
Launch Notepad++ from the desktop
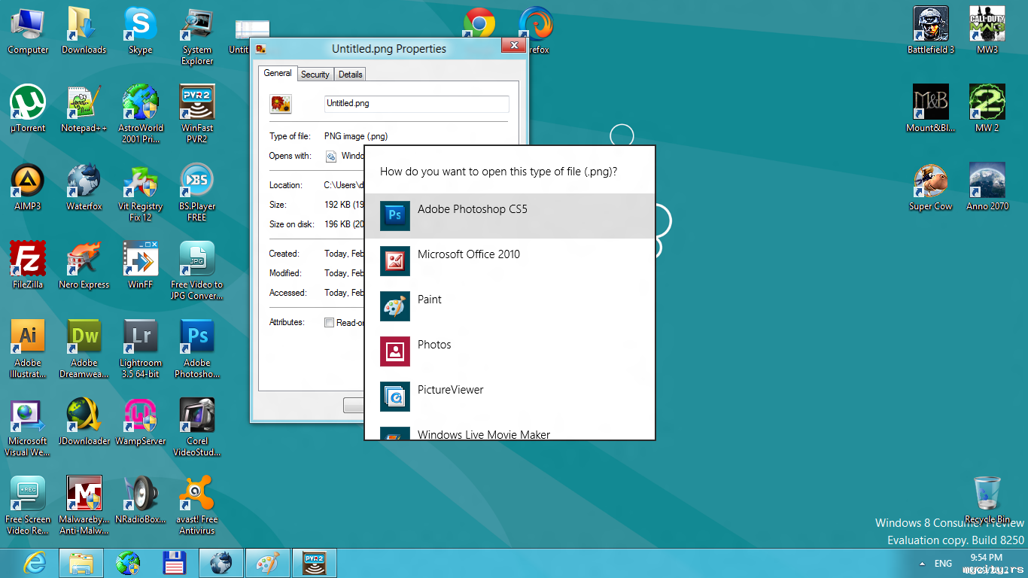(84, 103)
